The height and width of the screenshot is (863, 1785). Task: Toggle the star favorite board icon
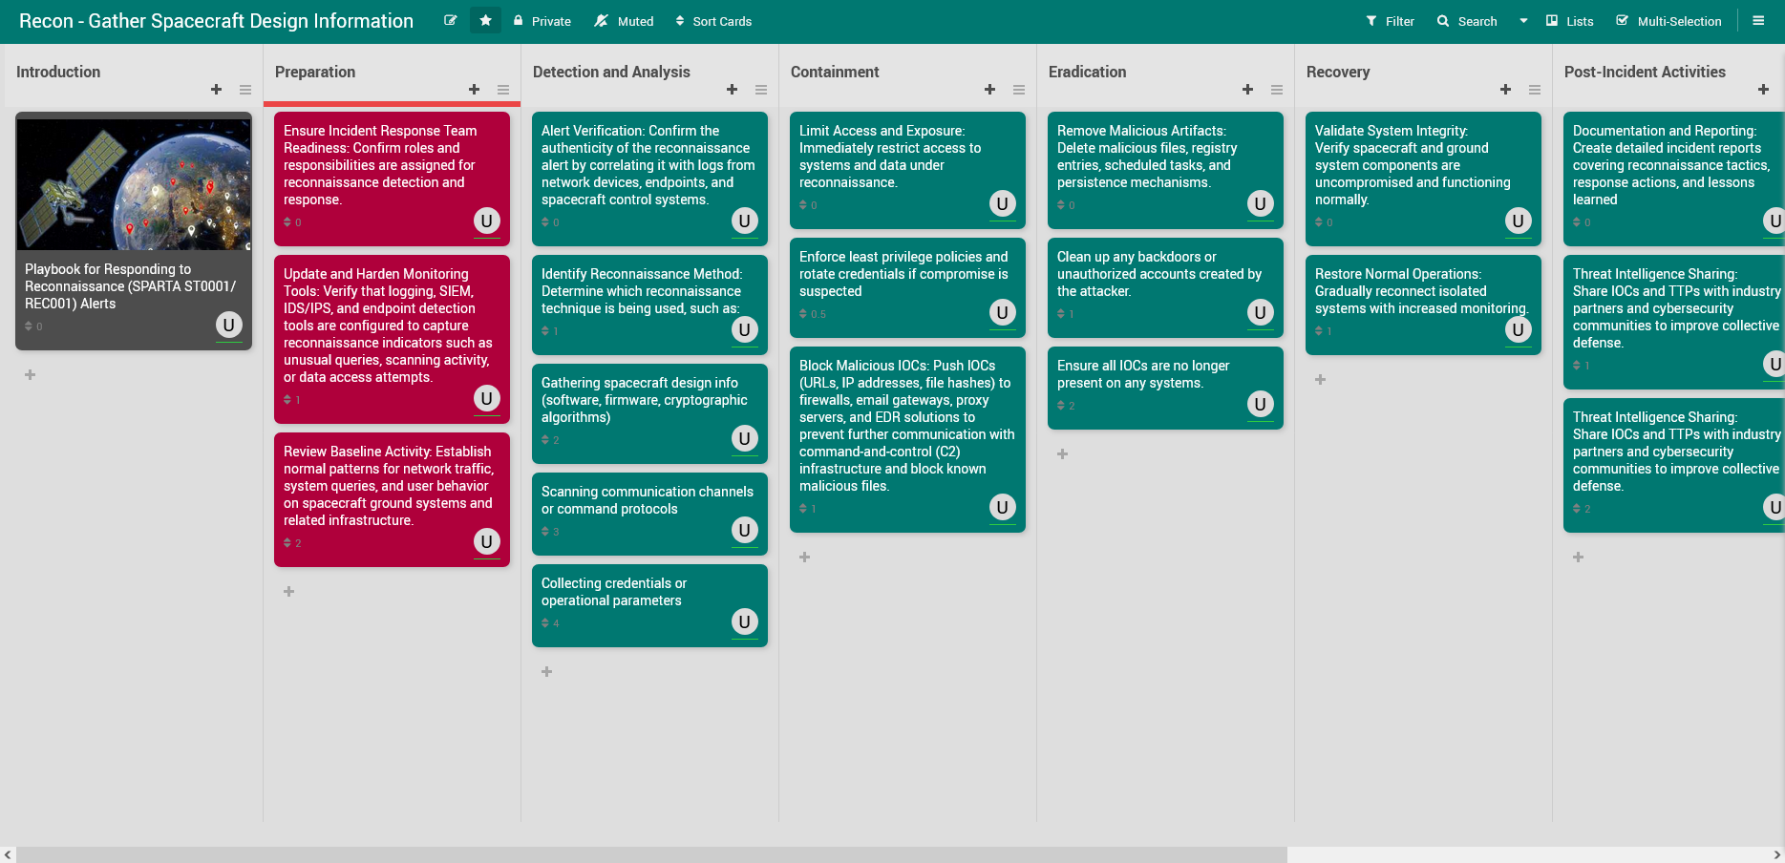[485, 21]
